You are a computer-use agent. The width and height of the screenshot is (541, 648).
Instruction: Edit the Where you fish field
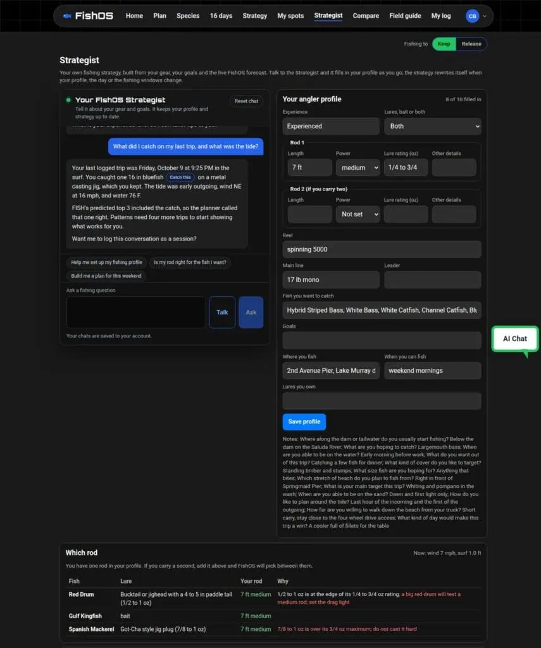pyautogui.click(x=331, y=371)
